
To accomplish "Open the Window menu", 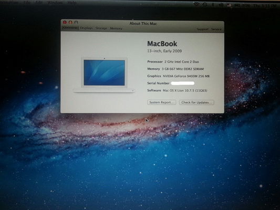I will click(x=55, y=3).
